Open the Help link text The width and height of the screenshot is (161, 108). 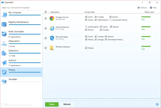point(155,8)
